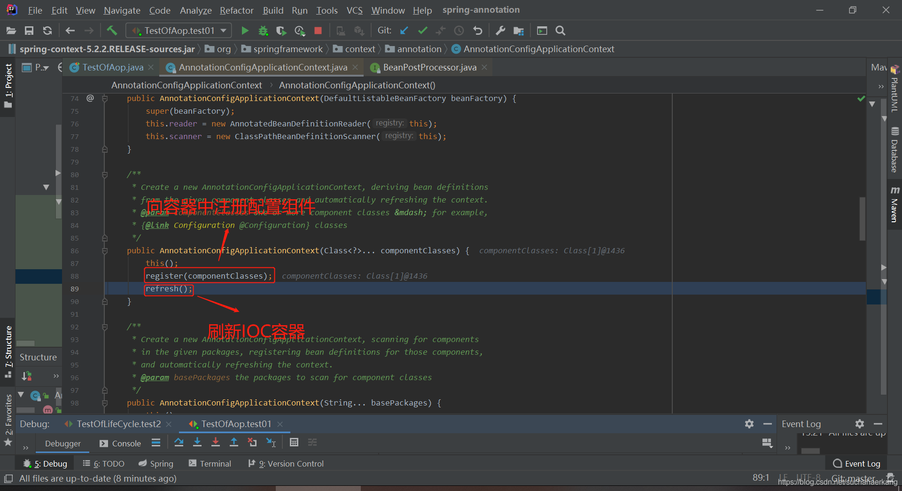Open 9: Version Control tool window
The image size is (902, 491).
286,464
